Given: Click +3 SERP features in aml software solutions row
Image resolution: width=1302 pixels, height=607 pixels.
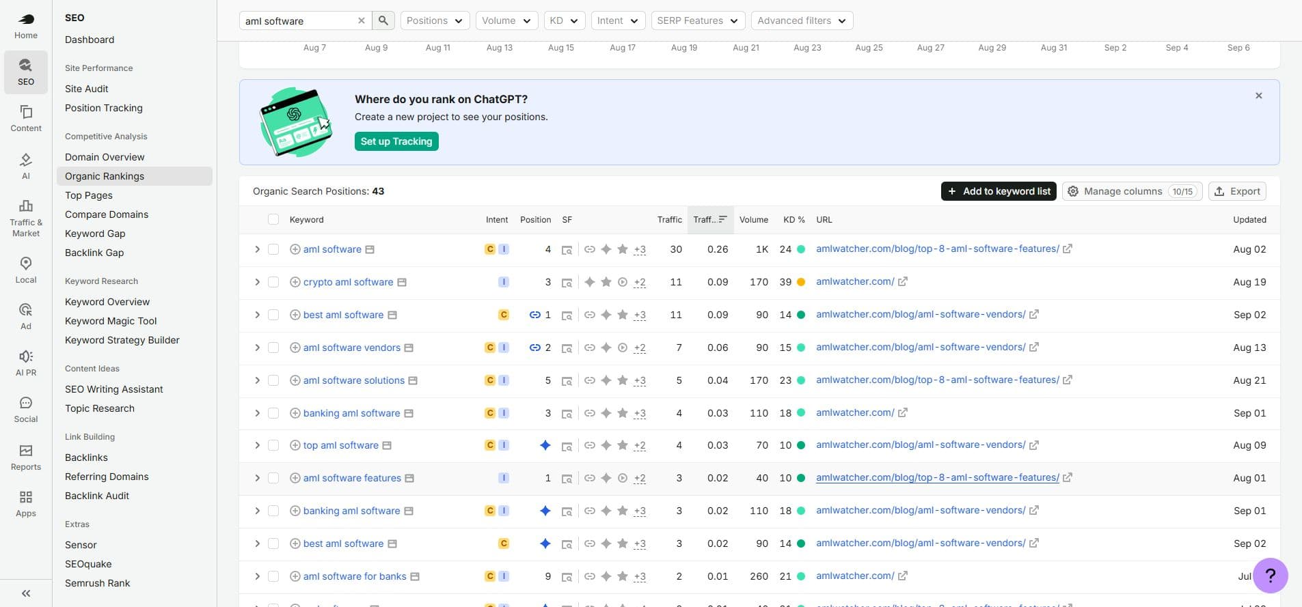Looking at the screenshot, I should (640, 381).
